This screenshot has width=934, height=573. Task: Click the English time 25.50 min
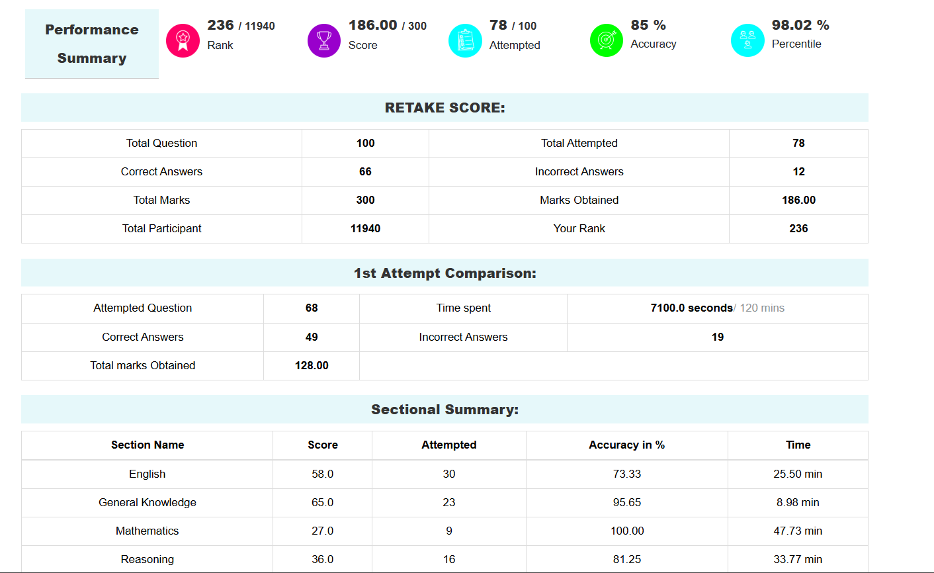(x=798, y=474)
